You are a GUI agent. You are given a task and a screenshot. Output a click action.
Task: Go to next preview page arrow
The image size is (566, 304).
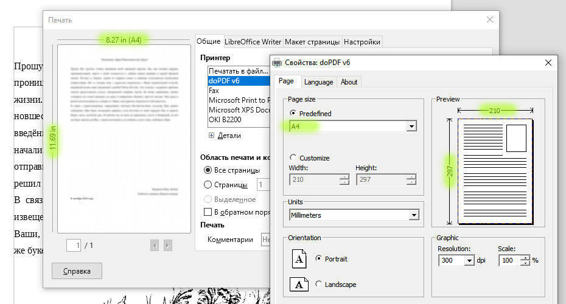(168, 245)
